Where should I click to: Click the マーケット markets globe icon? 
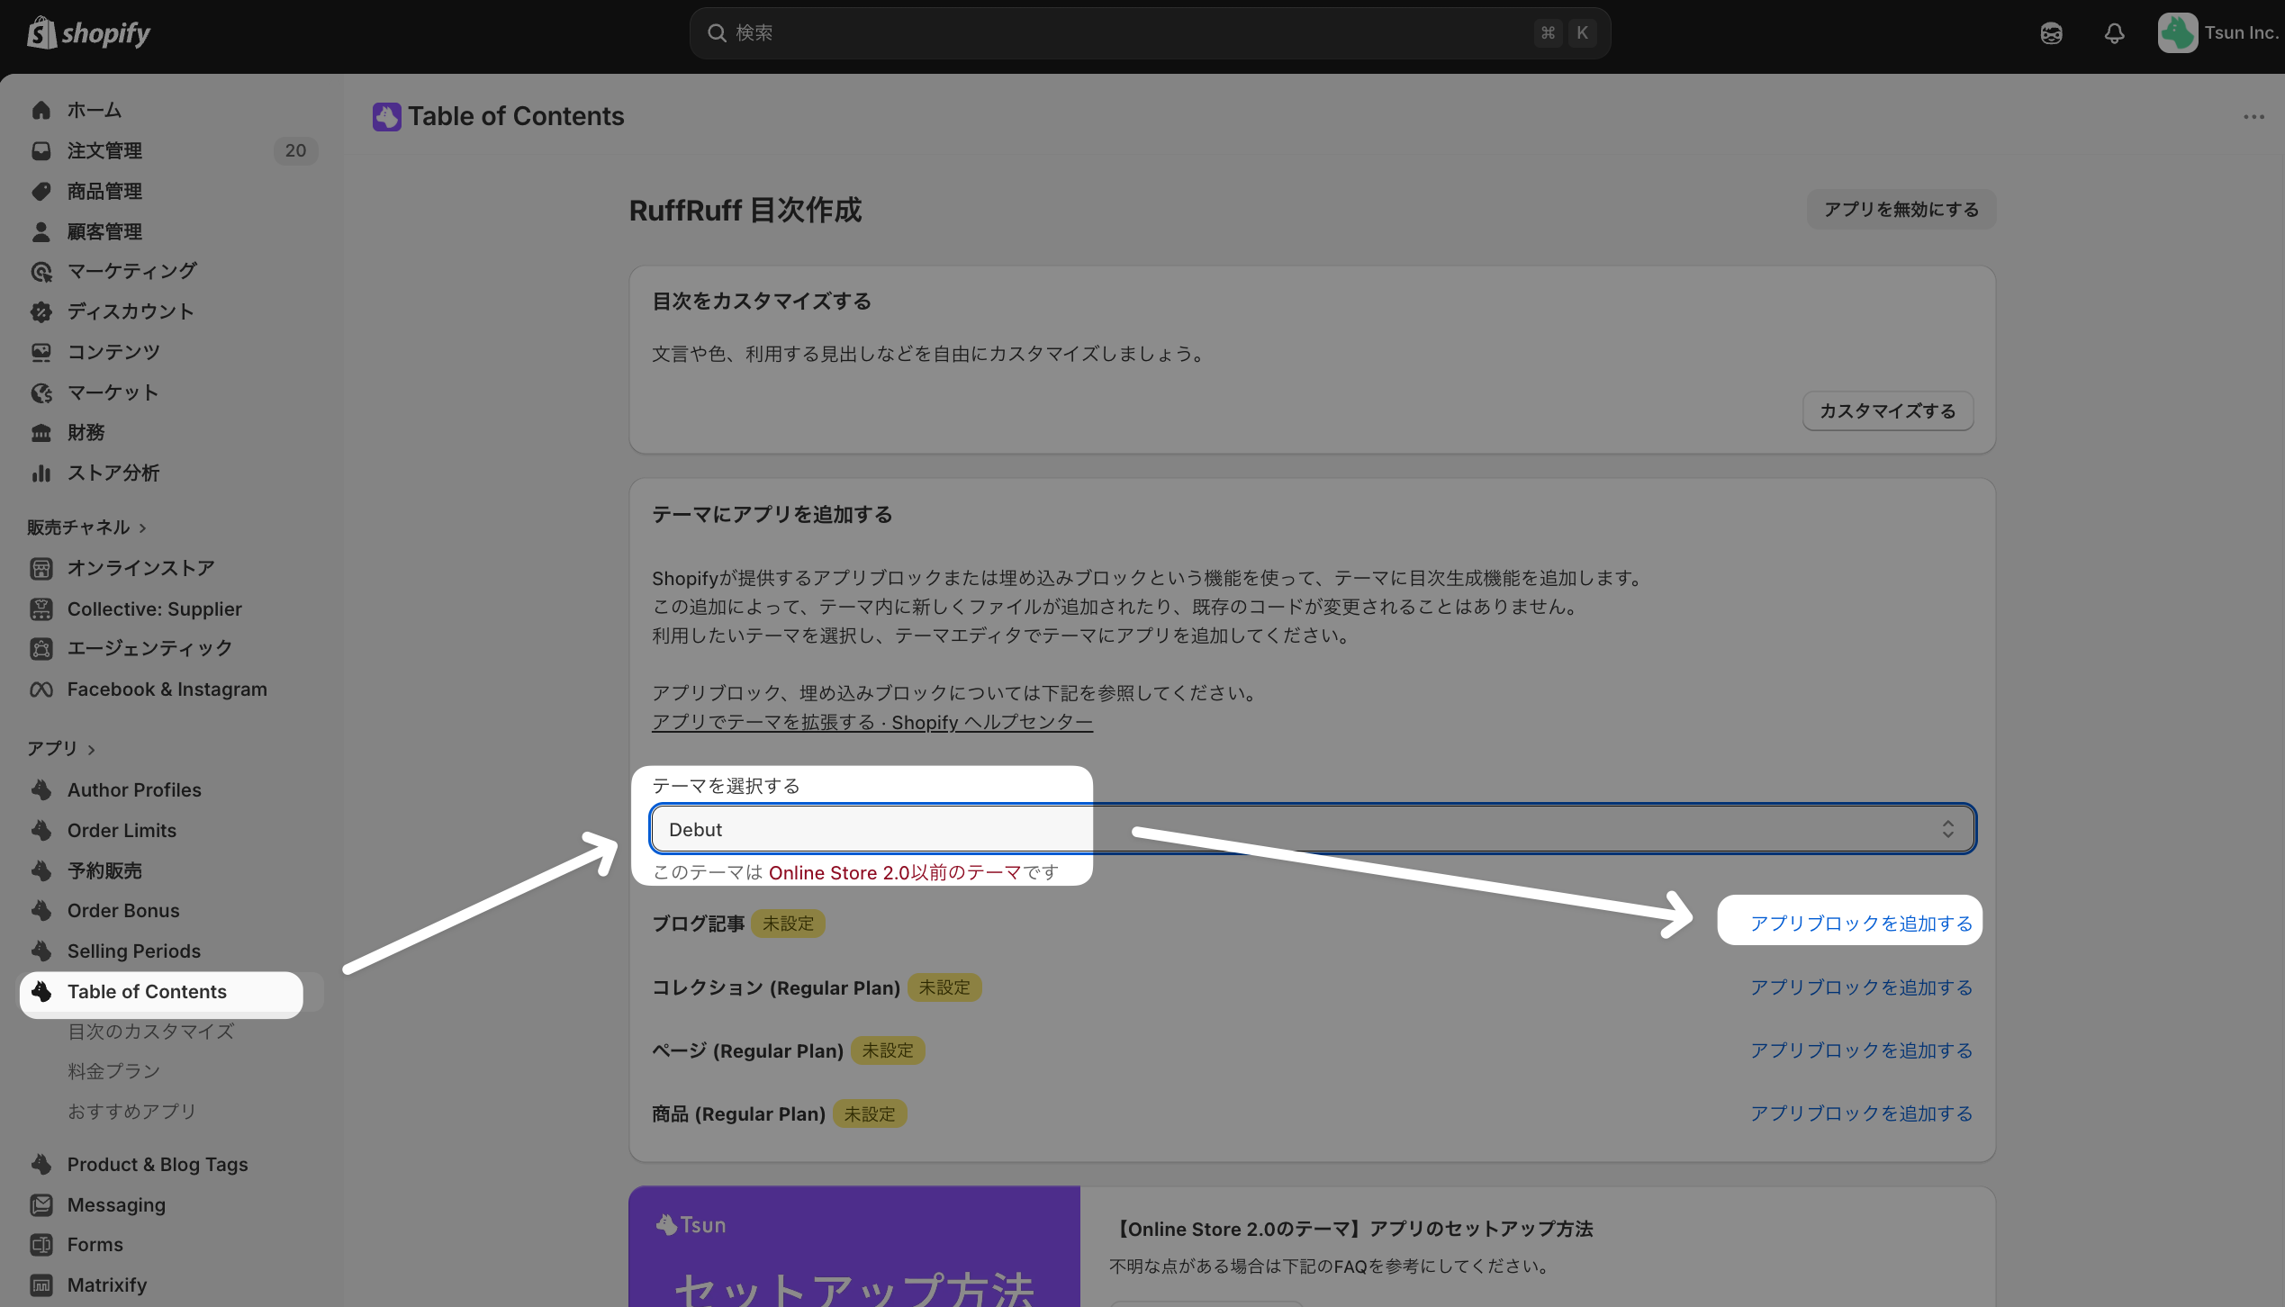41,392
